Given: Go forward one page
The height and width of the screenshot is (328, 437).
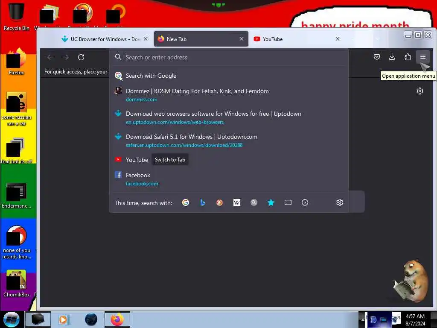Looking at the screenshot, I should (x=66, y=57).
